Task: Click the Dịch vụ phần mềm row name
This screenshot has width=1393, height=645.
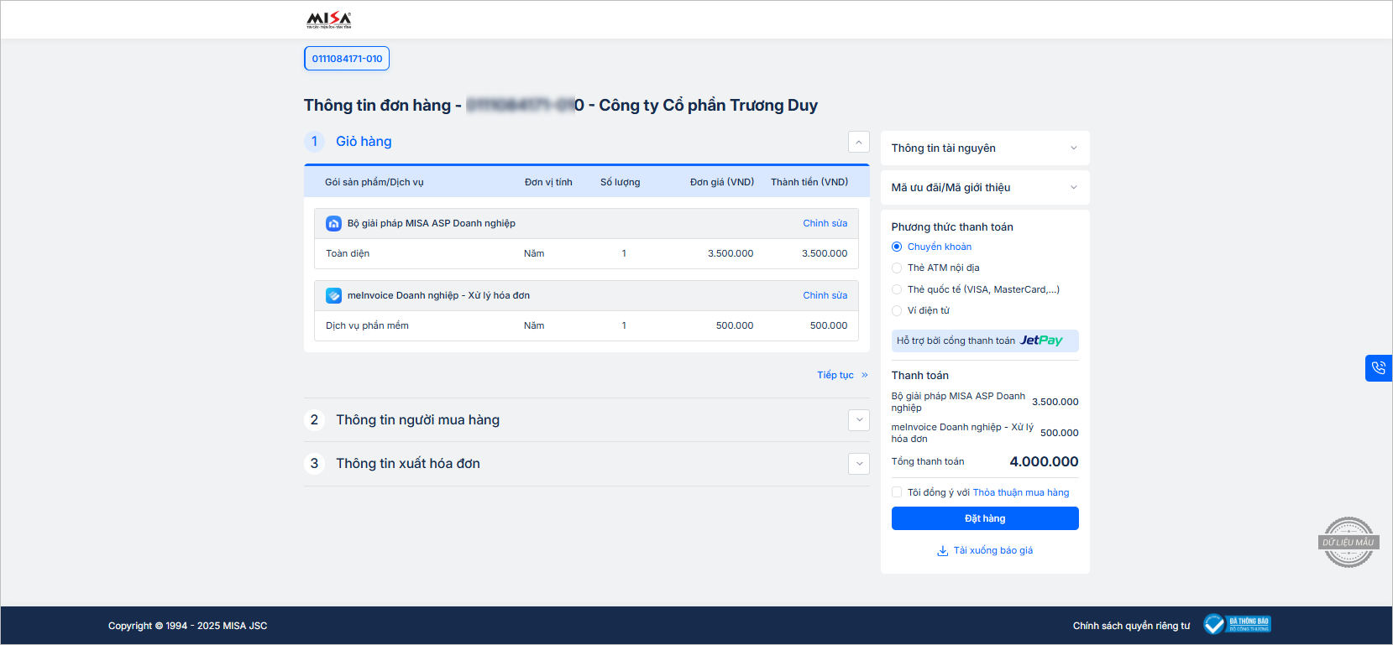Action: tap(367, 325)
